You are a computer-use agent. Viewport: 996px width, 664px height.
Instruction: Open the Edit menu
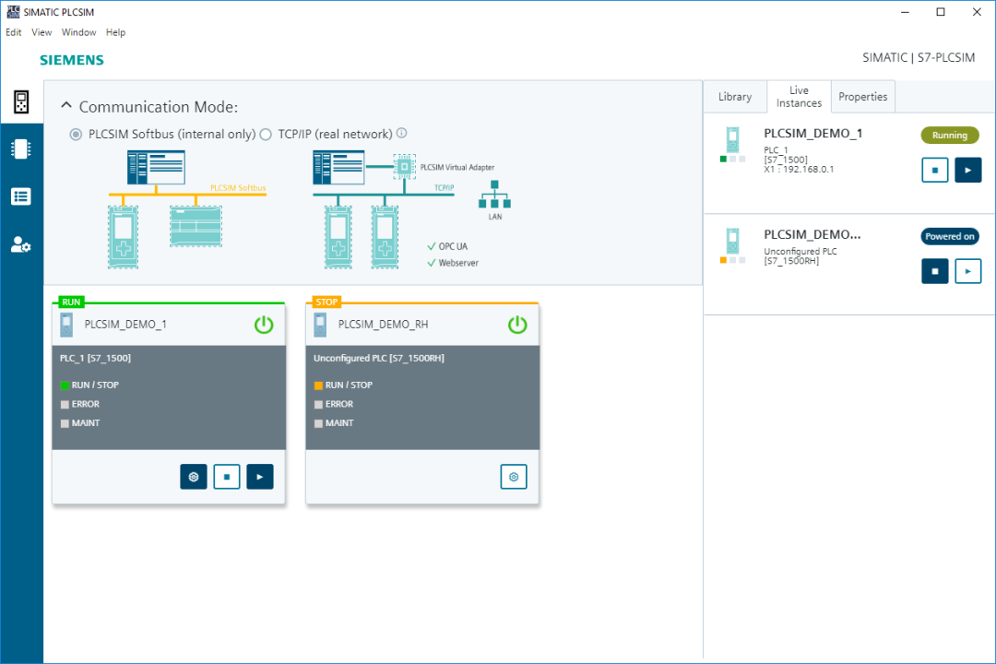[14, 32]
